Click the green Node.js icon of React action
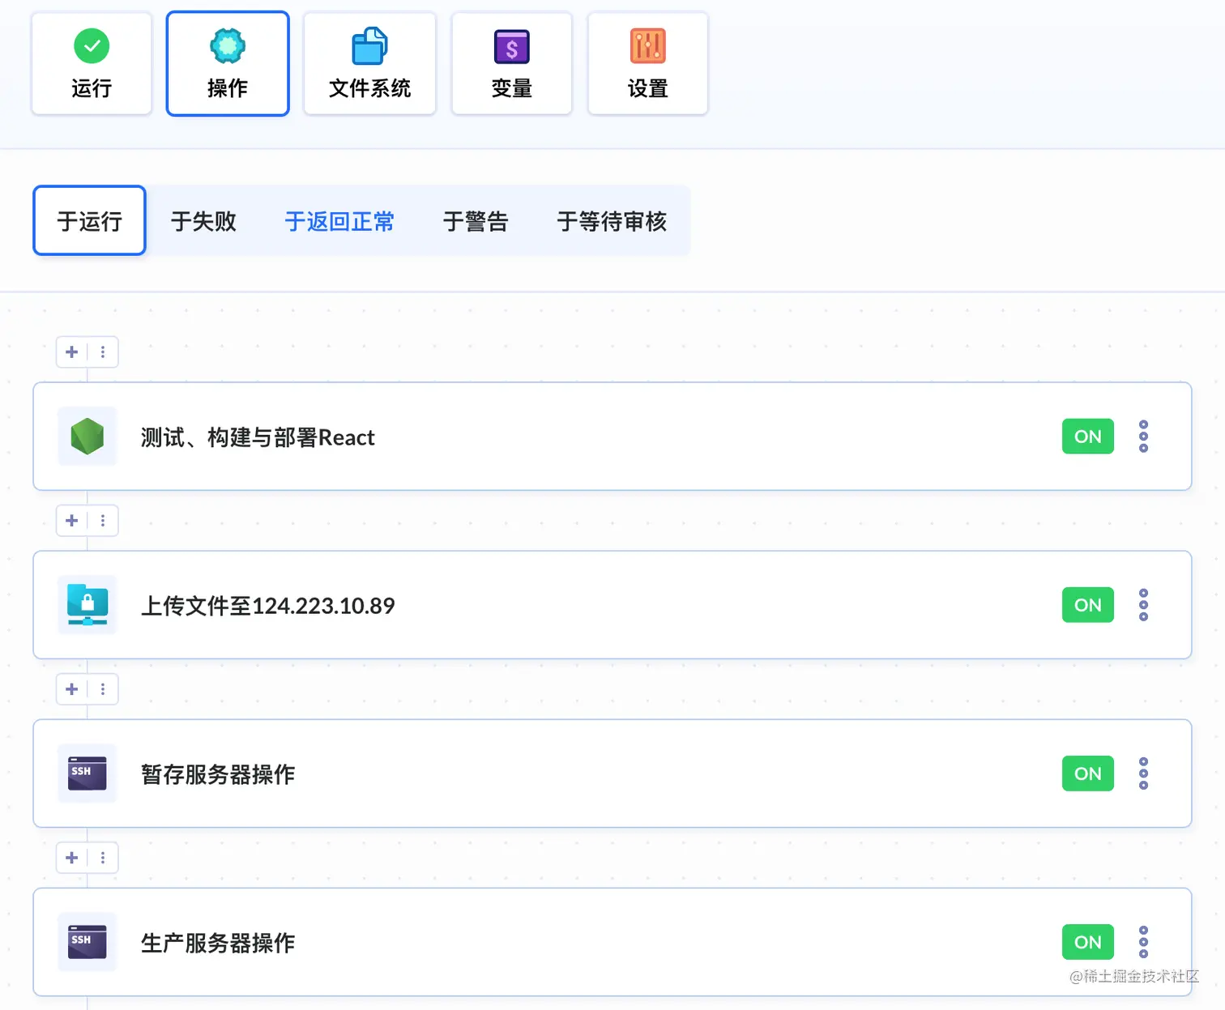 point(87,437)
